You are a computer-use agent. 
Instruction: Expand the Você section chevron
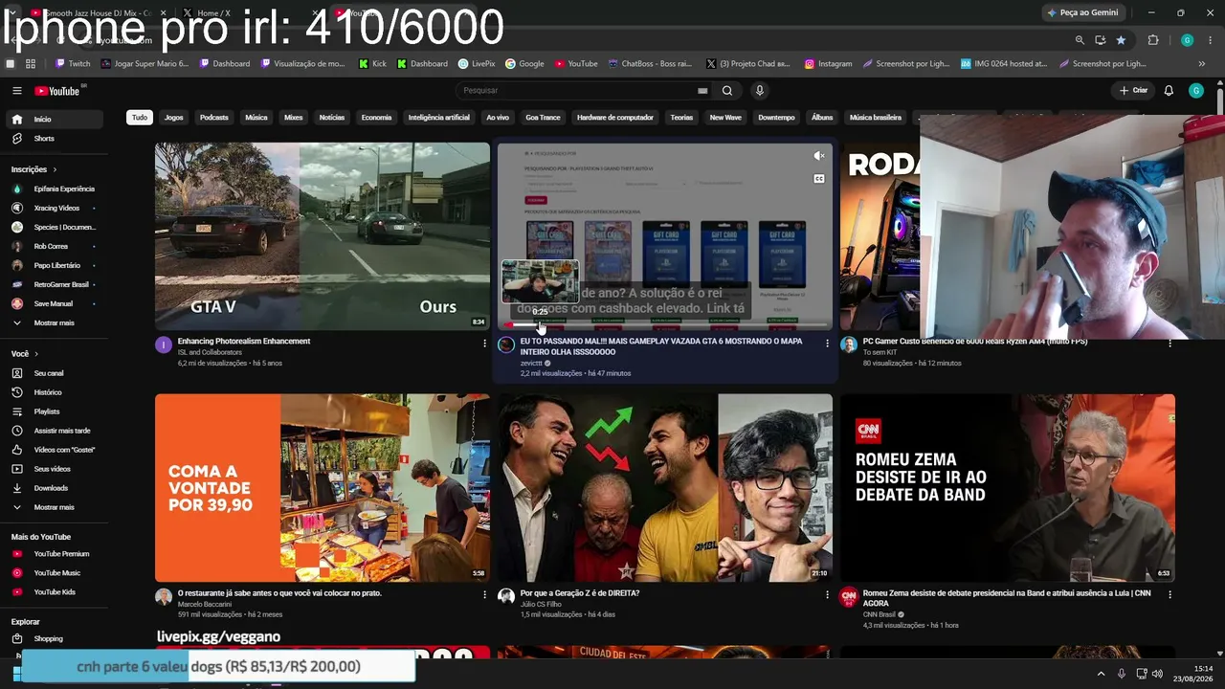(37, 354)
